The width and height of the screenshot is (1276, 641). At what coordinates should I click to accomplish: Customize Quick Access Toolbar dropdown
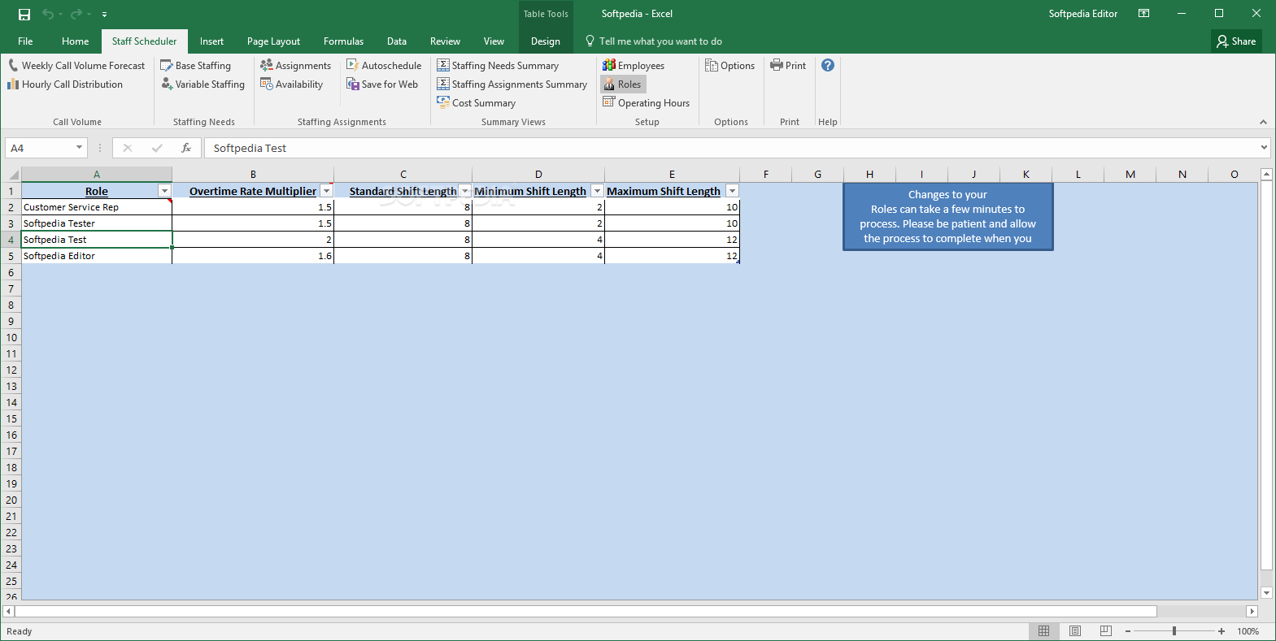click(104, 14)
